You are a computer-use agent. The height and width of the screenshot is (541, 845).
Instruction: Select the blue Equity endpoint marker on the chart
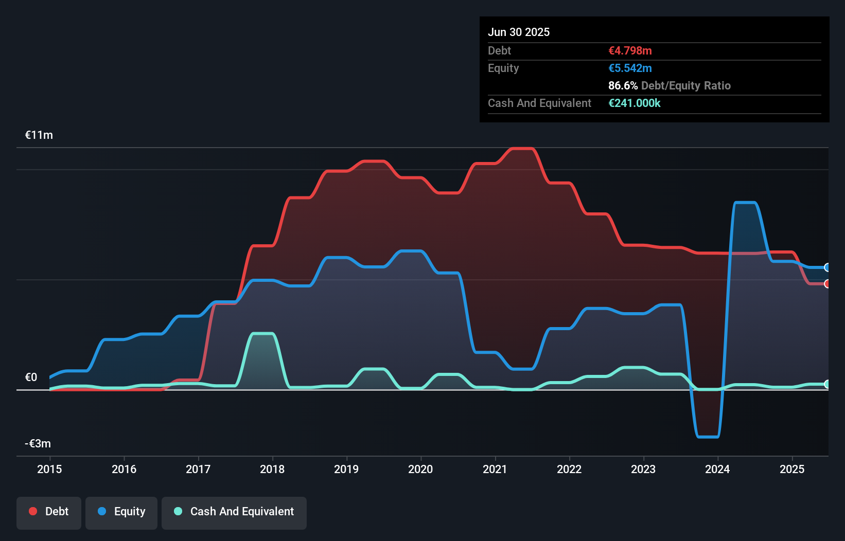[x=827, y=267]
